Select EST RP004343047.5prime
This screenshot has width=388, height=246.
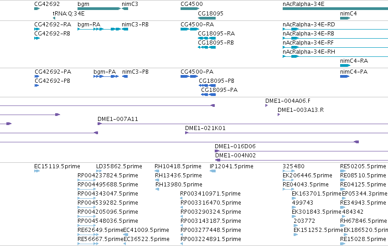tap(108, 194)
